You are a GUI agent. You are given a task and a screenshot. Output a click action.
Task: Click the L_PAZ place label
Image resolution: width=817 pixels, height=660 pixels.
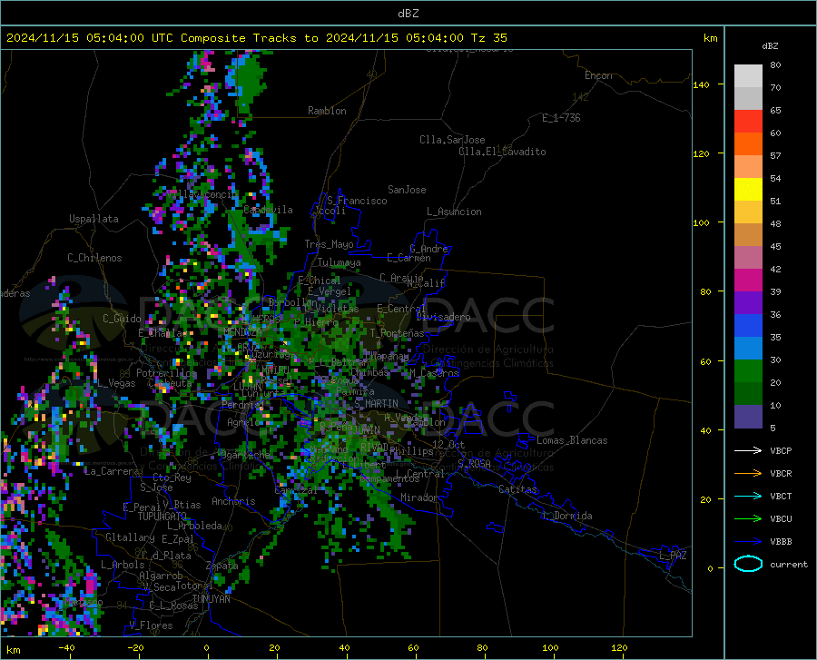673,556
